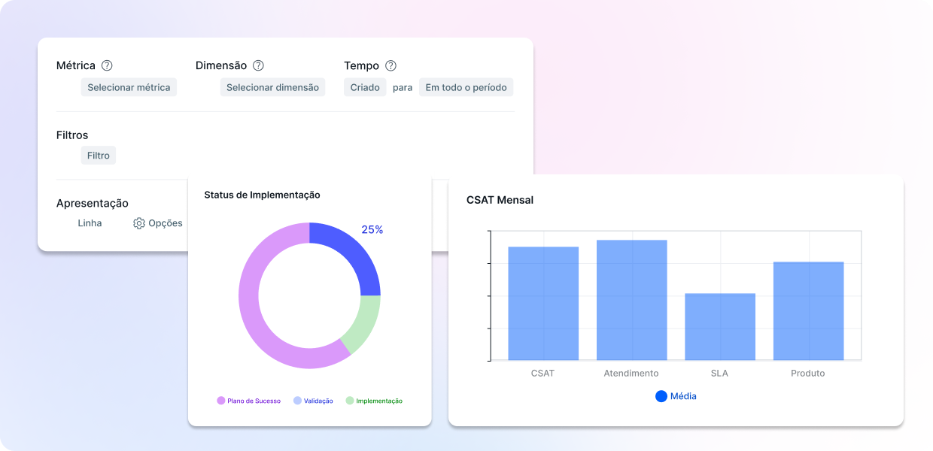Viewport: 933px width, 451px height.
Task: Click the help icon next to Tempo
Action: click(391, 65)
